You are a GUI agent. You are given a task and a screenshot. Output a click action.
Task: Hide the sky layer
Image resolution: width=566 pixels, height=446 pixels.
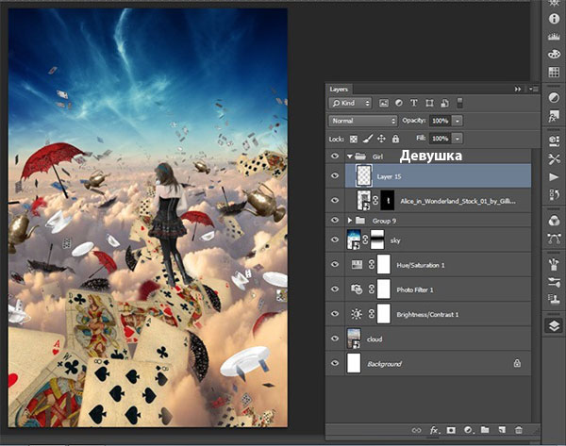coord(335,240)
